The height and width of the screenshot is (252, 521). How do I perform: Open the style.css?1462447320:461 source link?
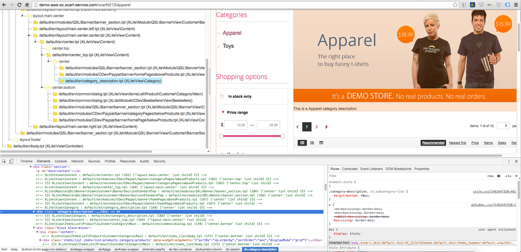tap(495, 192)
